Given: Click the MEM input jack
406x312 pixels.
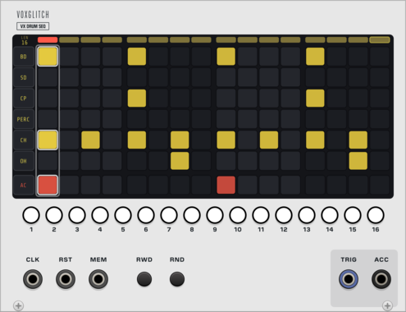Looking at the screenshot, I should pyautogui.click(x=98, y=279).
